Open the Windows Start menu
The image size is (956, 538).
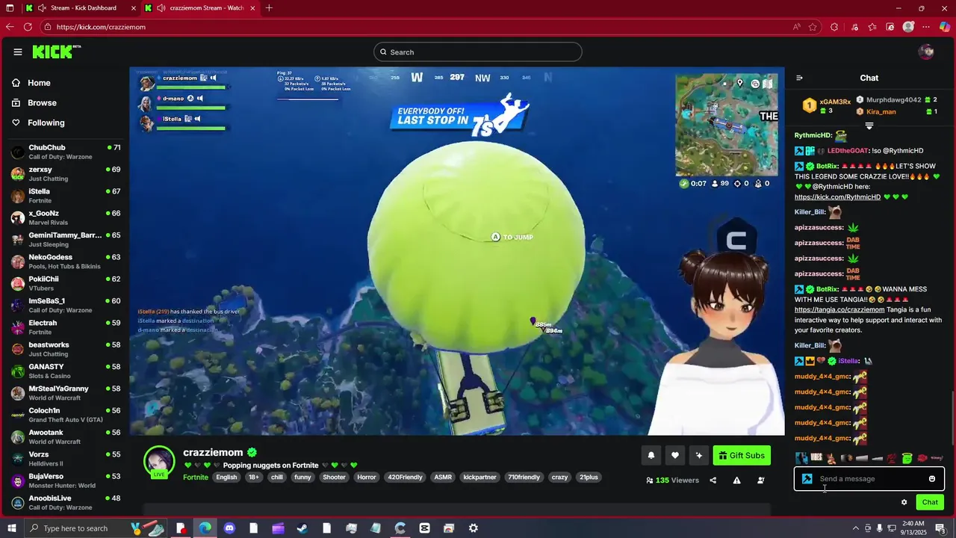tap(10, 528)
